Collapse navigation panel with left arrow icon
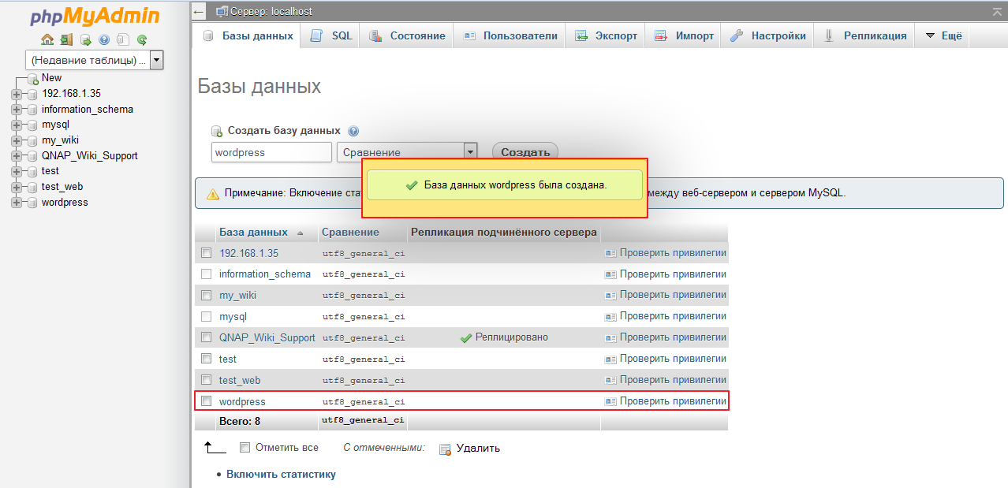The image size is (1008, 488). 199,11
